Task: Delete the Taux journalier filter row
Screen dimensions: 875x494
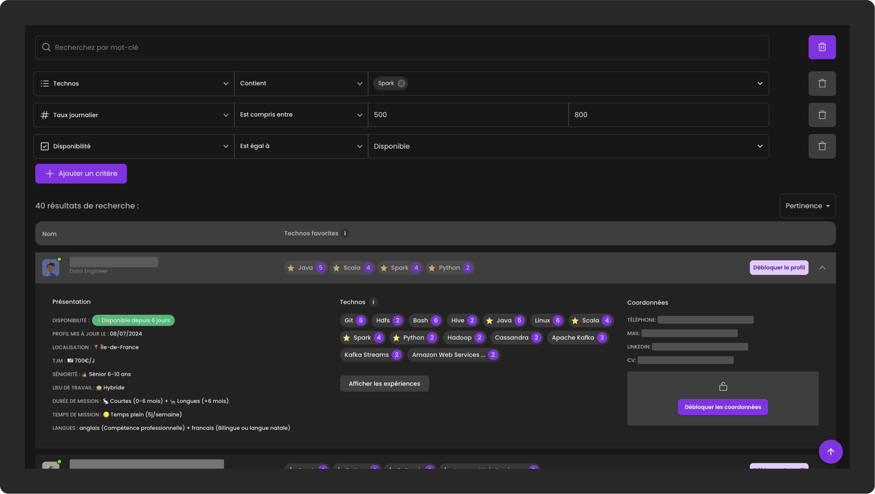Action: tap(822, 115)
